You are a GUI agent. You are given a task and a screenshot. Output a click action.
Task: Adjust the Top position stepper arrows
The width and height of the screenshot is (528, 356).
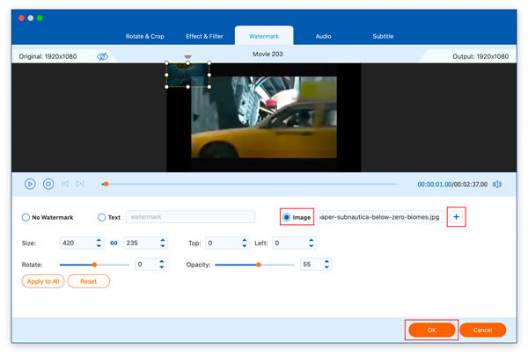pyautogui.click(x=245, y=243)
